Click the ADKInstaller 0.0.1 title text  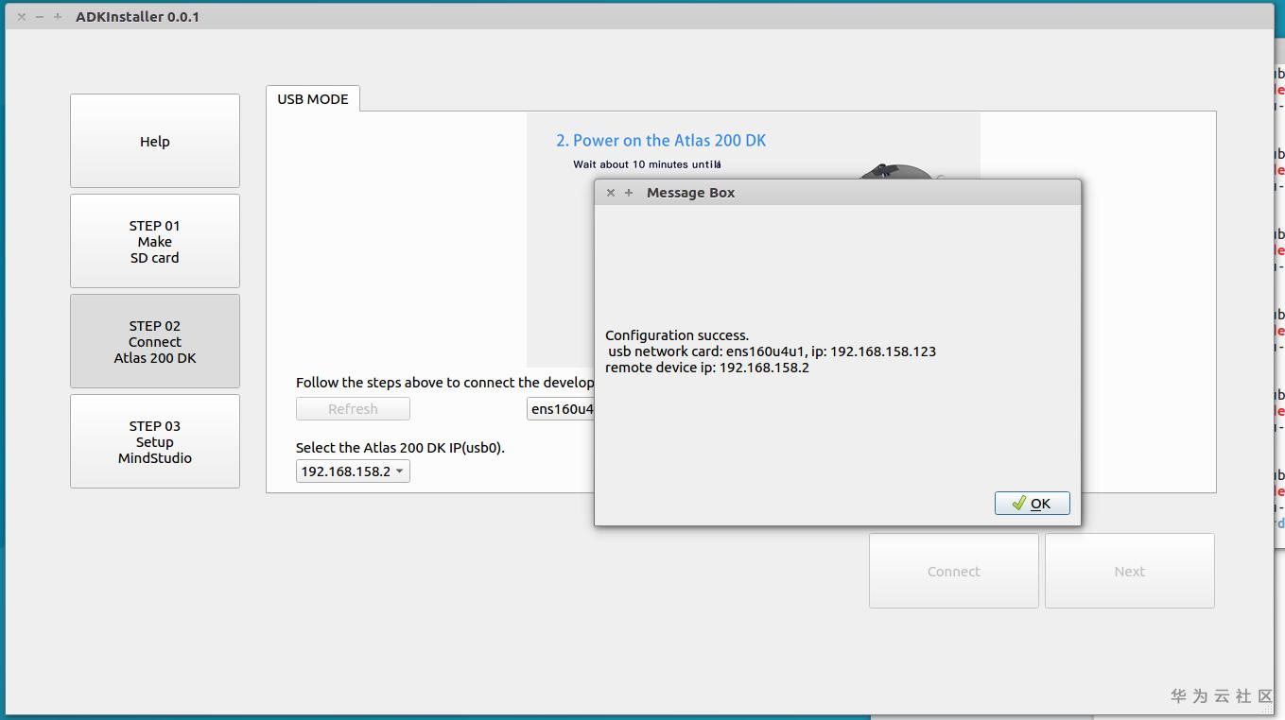pyautogui.click(x=138, y=17)
